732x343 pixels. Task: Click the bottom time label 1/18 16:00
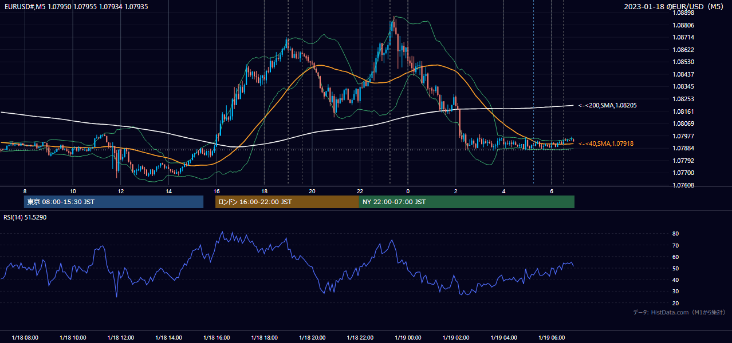point(217,338)
